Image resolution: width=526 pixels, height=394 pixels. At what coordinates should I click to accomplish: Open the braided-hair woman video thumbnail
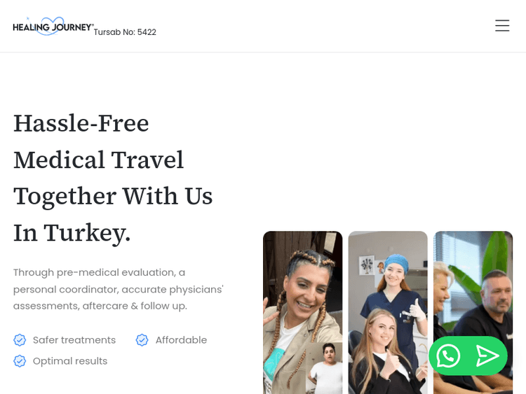point(302,312)
